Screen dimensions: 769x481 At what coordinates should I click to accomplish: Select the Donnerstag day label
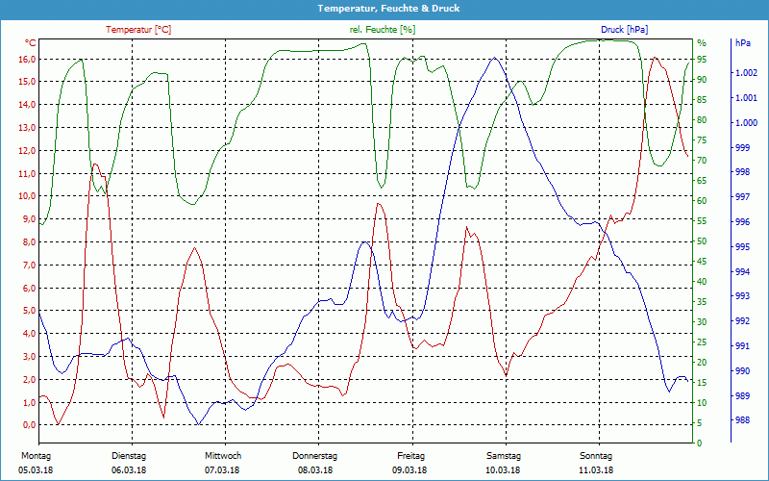click(315, 456)
